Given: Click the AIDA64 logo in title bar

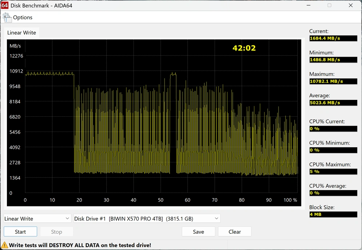Looking at the screenshot, I should (x=5, y=5).
